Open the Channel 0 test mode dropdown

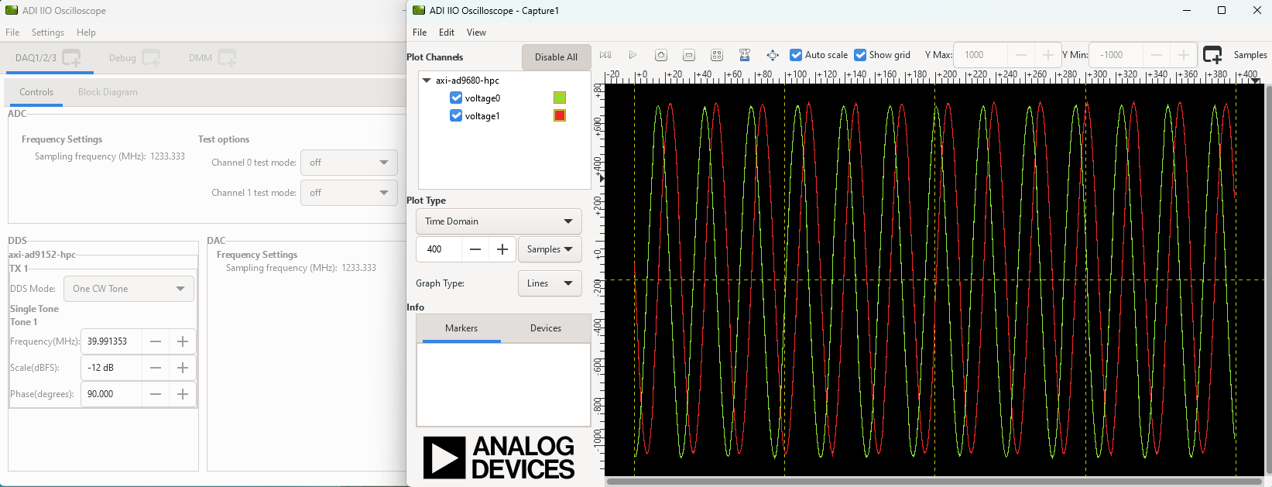point(349,163)
